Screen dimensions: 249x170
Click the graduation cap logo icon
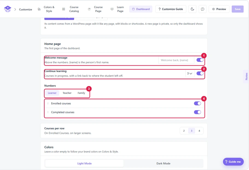[8, 9]
